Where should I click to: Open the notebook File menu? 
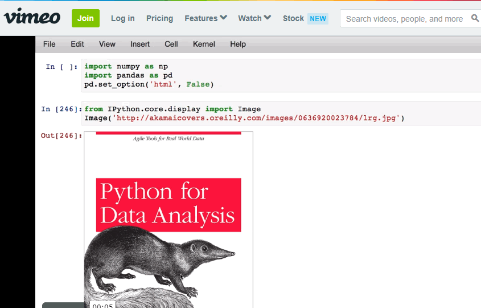pyautogui.click(x=50, y=44)
